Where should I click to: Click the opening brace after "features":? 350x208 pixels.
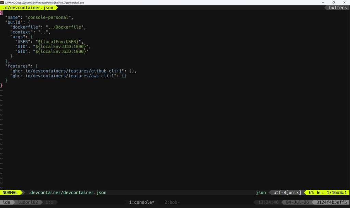click(37, 66)
